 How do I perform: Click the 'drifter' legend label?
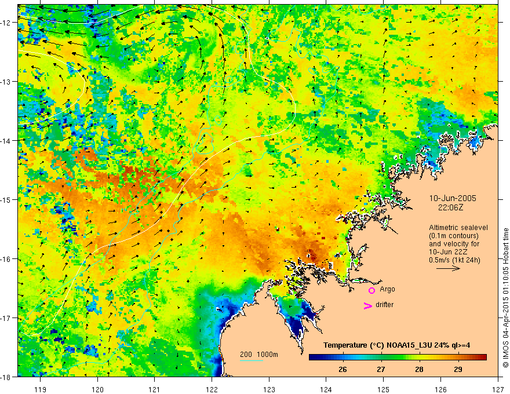(384, 305)
